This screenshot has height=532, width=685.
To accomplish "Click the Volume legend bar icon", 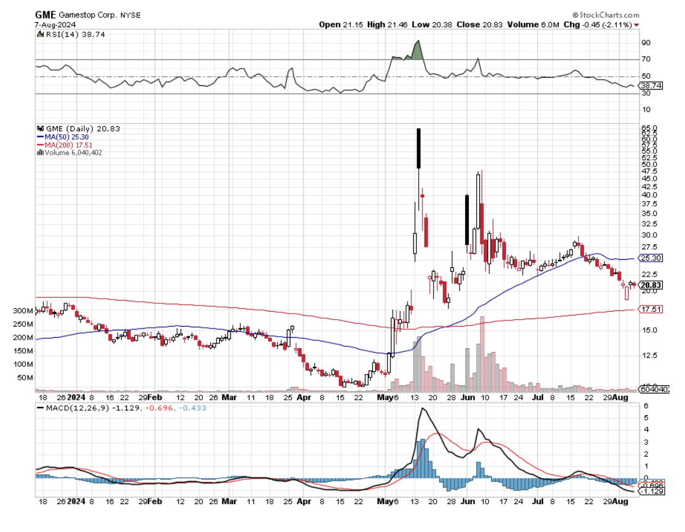I will click(40, 152).
